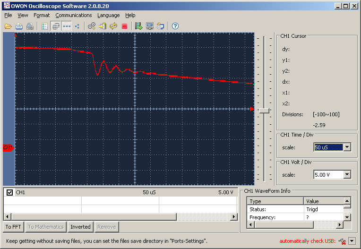The height and width of the screenshot is (249, 361).
Task: Stop acquisition with the red square icon
Action: (x=124, y=26)
